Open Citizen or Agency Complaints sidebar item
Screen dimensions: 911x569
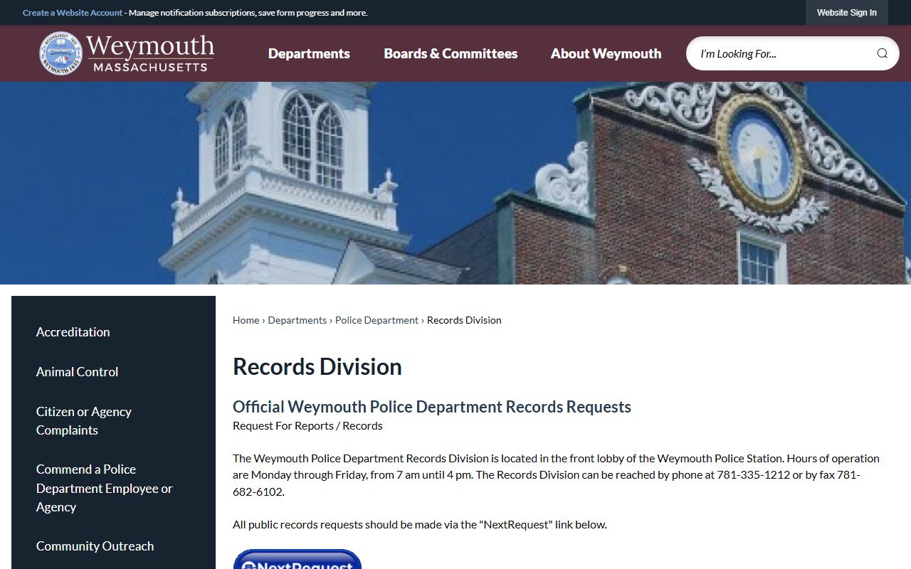tap(84, 421)
